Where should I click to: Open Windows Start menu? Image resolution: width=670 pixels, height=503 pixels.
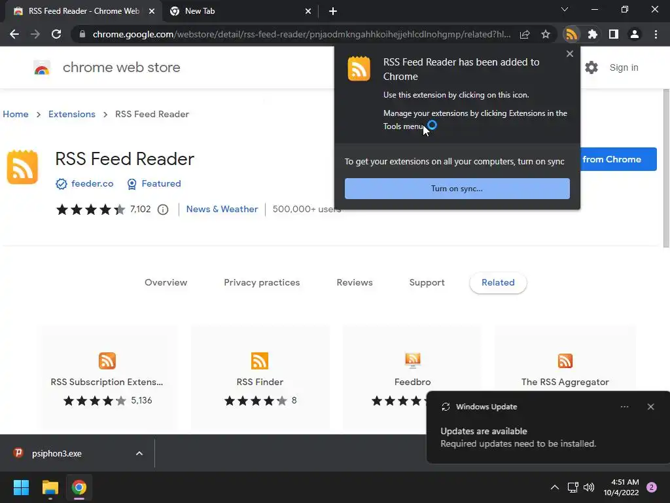coord(21,487)
